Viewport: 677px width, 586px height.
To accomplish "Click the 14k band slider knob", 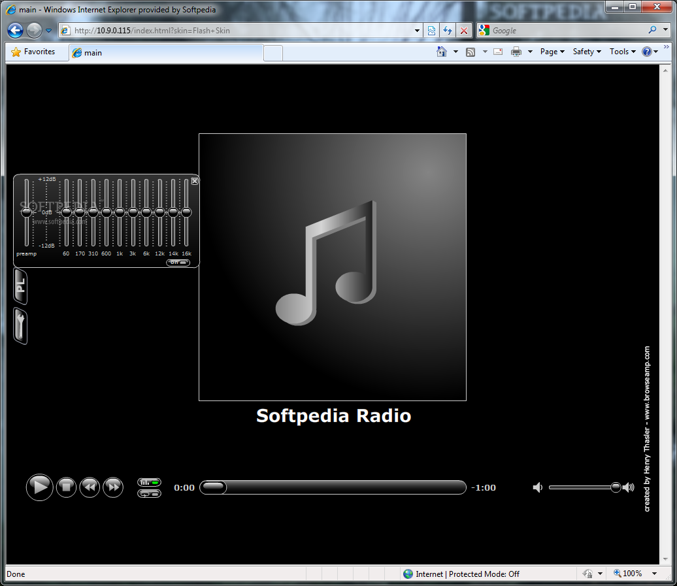I will (x=173, y=212).
